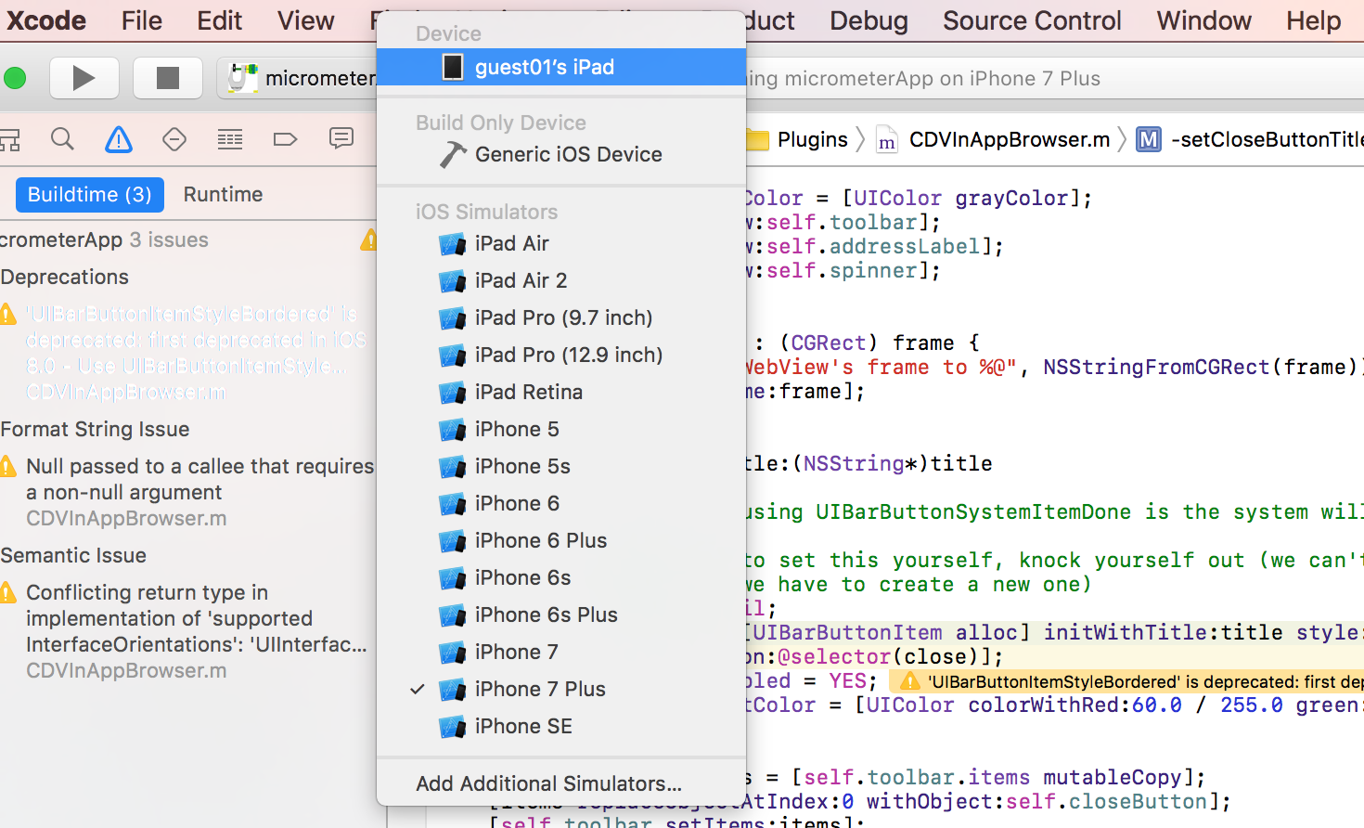Select Generic iOS Device destination
Viewport: 1364px width, 828px height.
pos(561,154)
